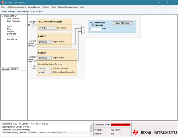
Task: Click the XO crystal oscillator block
Action: [x=34, y=66]
